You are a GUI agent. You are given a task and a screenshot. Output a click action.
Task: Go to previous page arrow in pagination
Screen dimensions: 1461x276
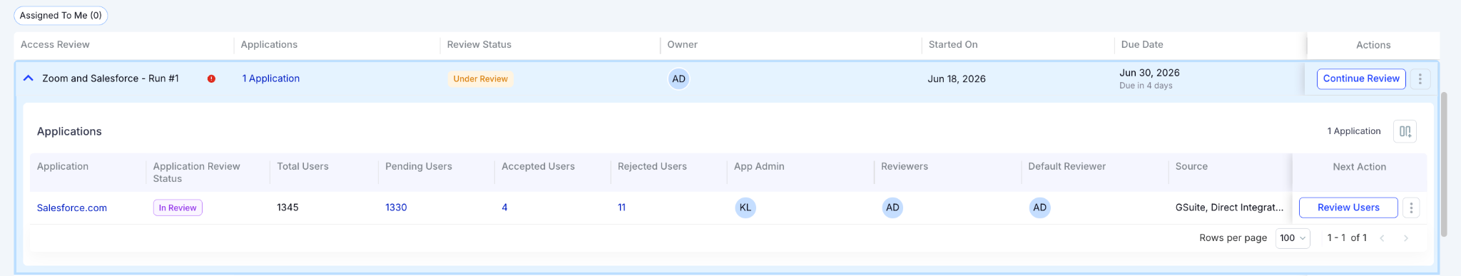(x=1382, y=238)
